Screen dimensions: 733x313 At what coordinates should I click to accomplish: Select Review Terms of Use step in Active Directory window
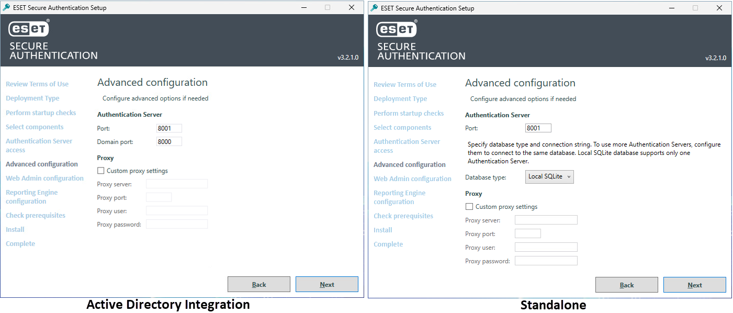(x=37, y=84)
